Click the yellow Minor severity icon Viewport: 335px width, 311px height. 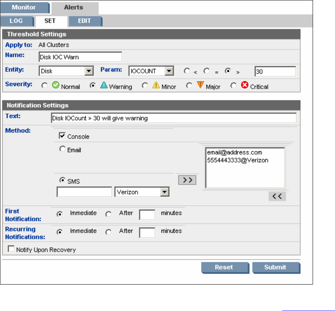pos(157,86)
